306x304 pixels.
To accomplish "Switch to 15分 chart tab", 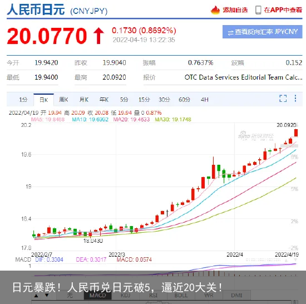I will [x=144, y=100].
